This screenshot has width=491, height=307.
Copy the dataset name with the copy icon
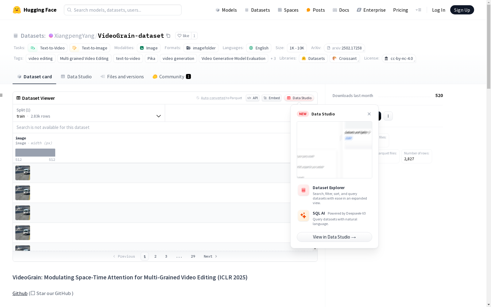pyautogui.click(x=168, y=36)
